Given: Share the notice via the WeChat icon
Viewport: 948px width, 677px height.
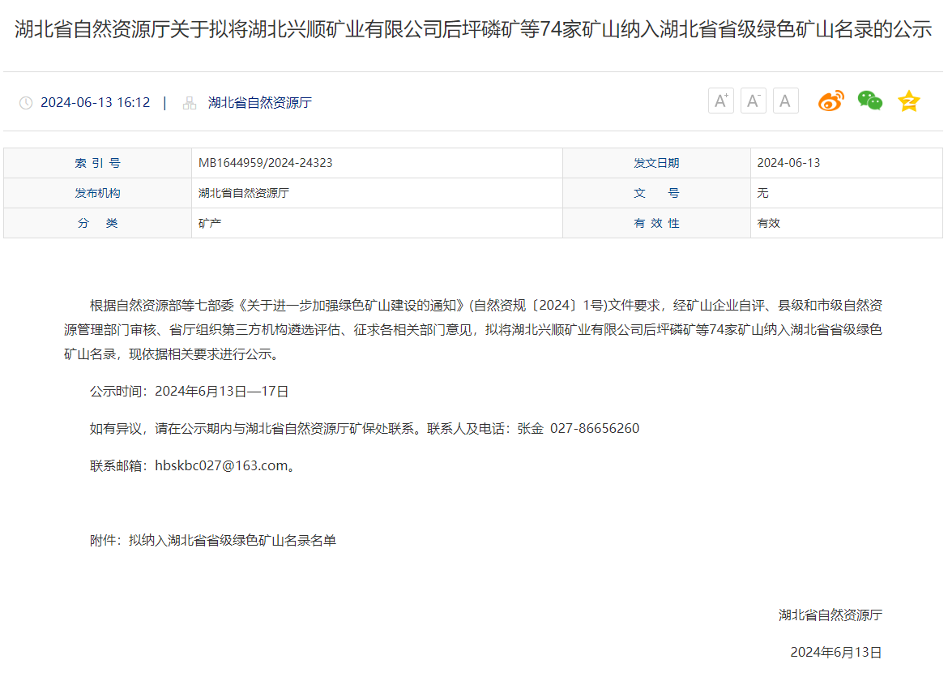Looking at the screenshot, I should [869, 101].
